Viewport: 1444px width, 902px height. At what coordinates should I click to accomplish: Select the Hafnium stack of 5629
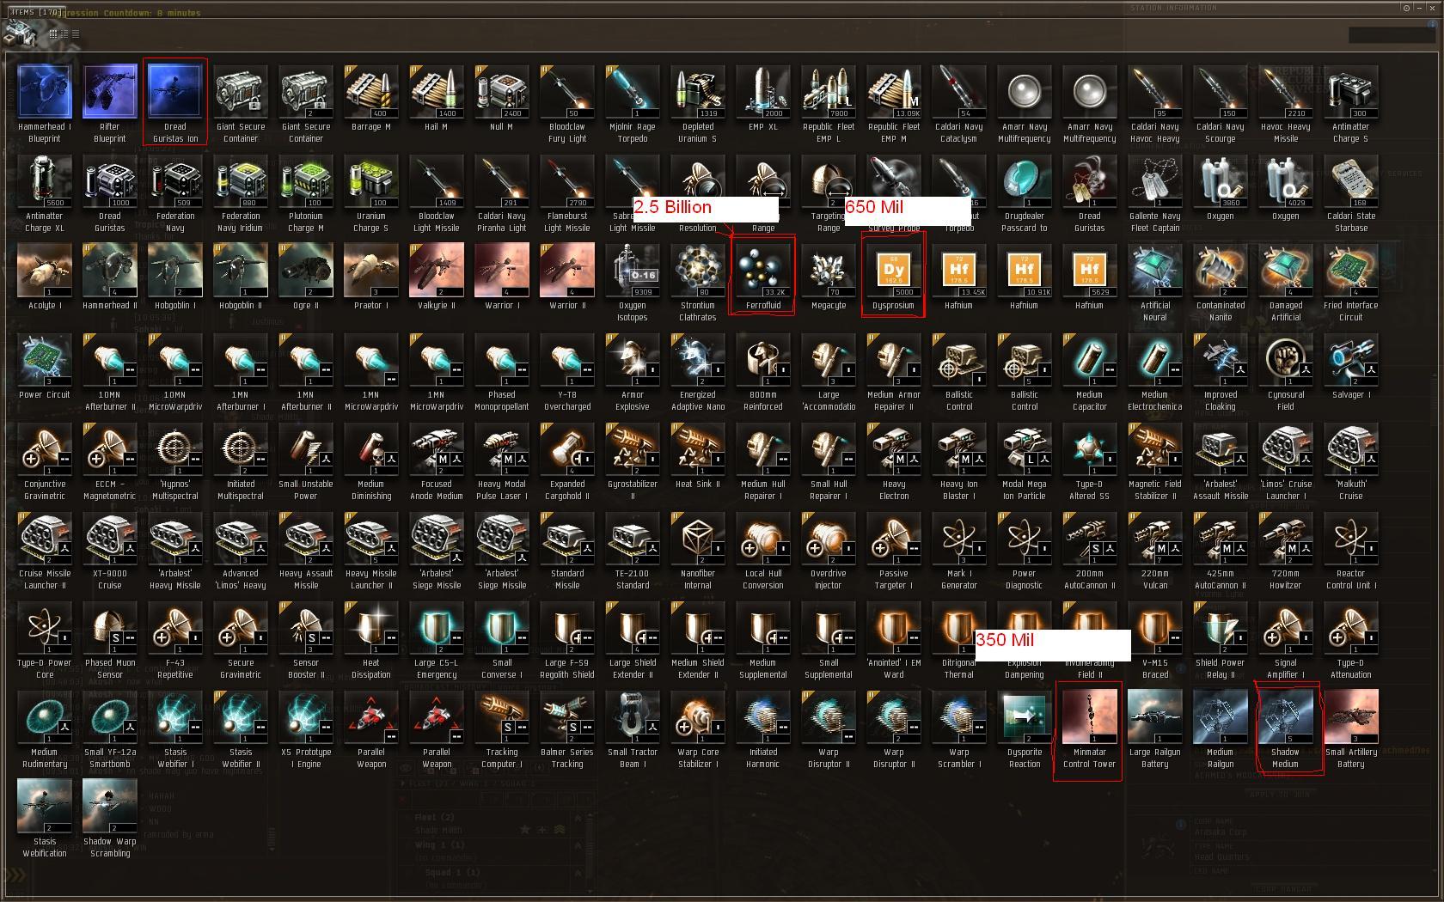(x=1090, y=276)
